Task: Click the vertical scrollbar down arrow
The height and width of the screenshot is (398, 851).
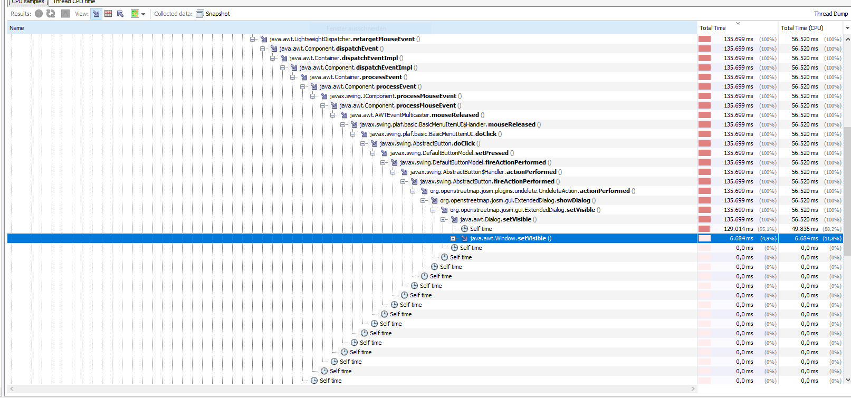Action: pyautogui.click(x=847, y=380)
